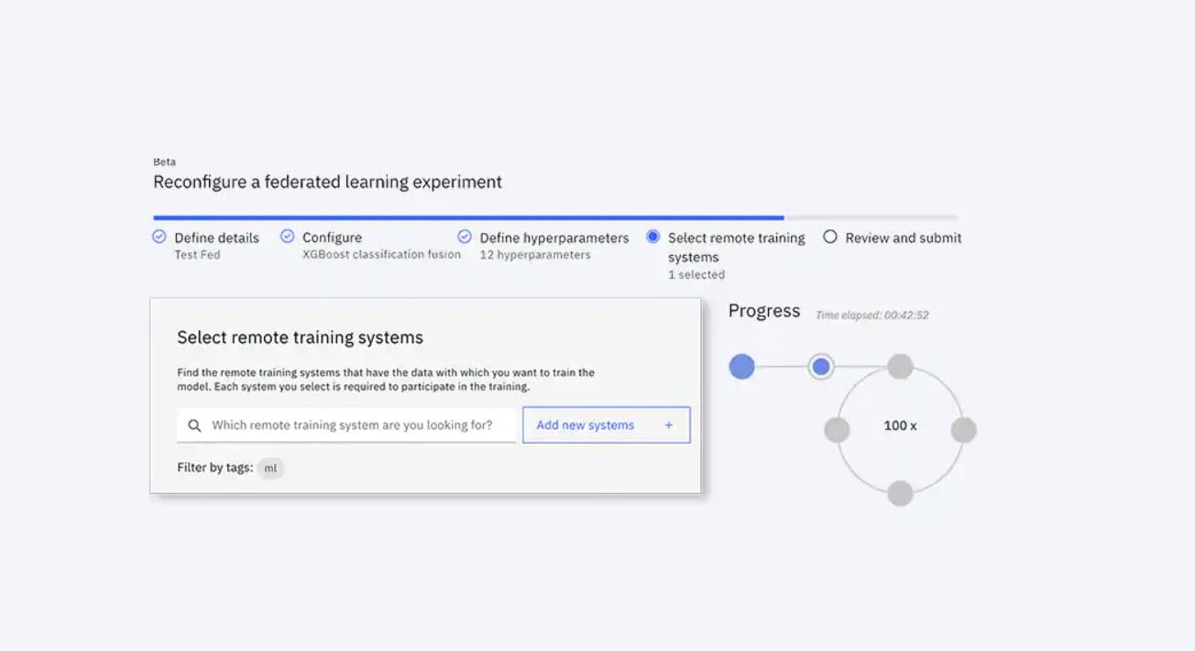Select the Review and submit step circle

(830, 237)
